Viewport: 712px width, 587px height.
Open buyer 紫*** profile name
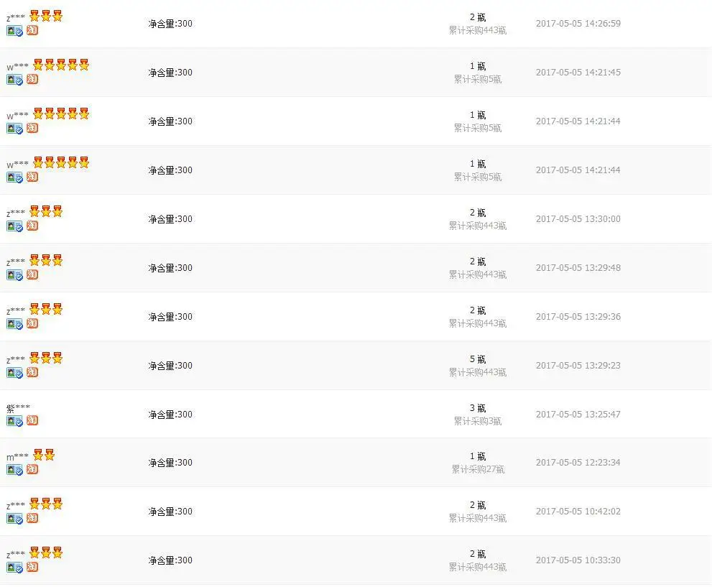coord(18,408)
